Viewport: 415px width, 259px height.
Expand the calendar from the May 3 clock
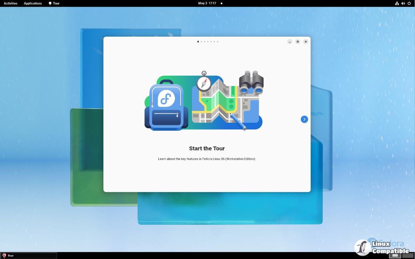click(207, 3)
